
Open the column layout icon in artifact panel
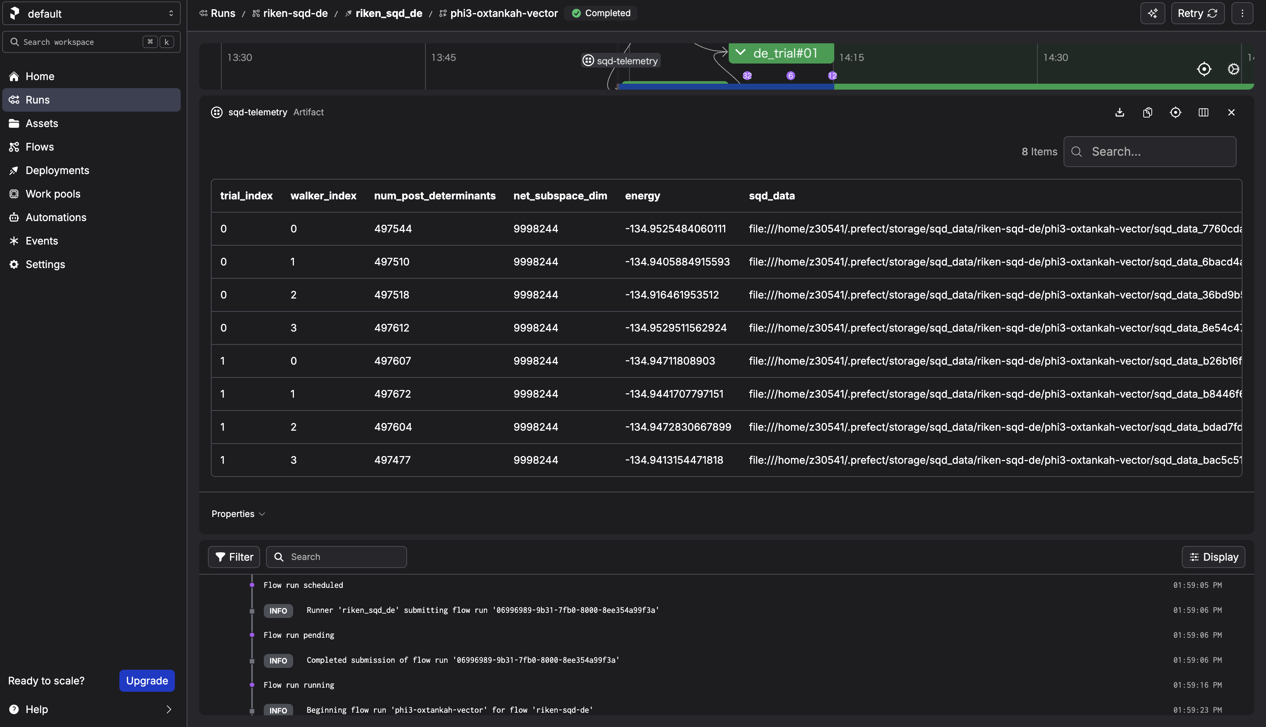[1203, 112]
